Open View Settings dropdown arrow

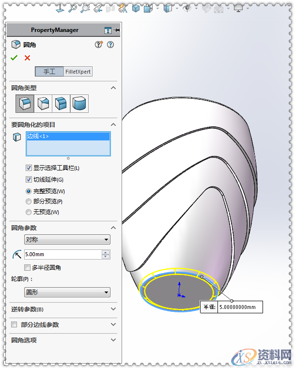click(248, 8)
